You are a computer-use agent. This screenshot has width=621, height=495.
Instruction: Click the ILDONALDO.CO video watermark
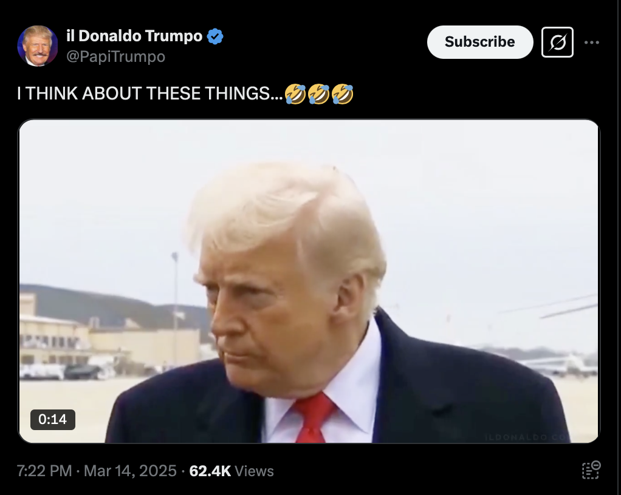tap(527, 437)
